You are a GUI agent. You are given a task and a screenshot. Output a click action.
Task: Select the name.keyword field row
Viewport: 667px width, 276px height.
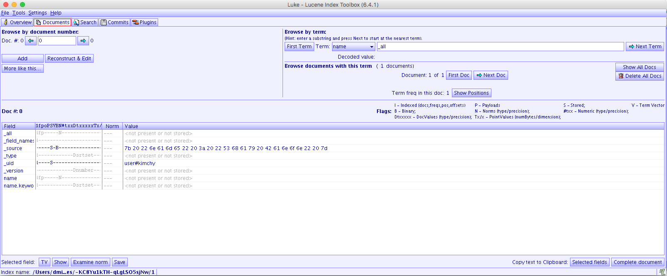click(333, 186)
